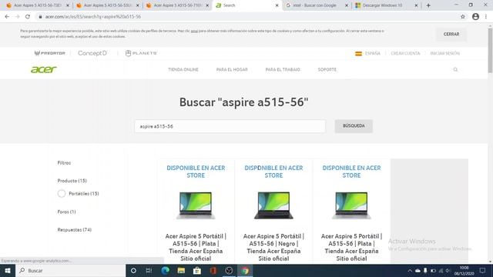
Task: Open the Tienda Online menu
Action: (183, 69)
